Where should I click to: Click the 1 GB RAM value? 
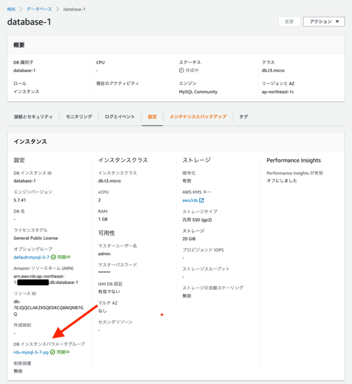click(103, 219)
